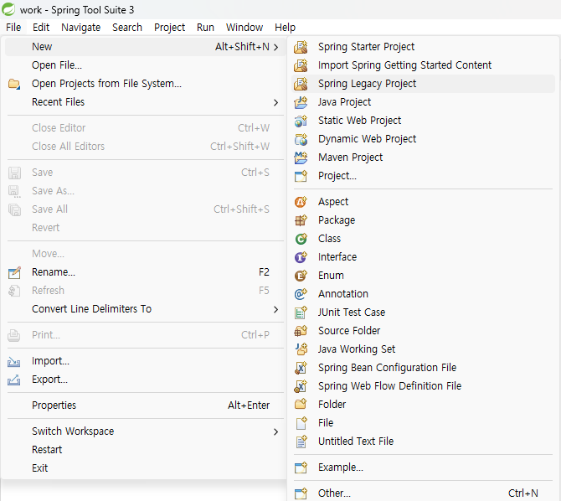Click the Java Working Set icon

coord(301,349)
